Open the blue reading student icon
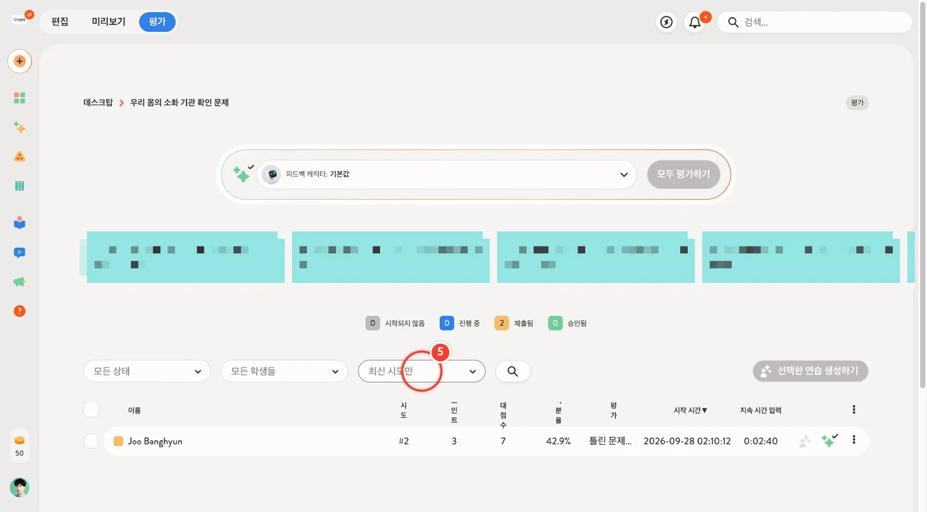This screenshot has height=512, width=927. tap(20, 223)
